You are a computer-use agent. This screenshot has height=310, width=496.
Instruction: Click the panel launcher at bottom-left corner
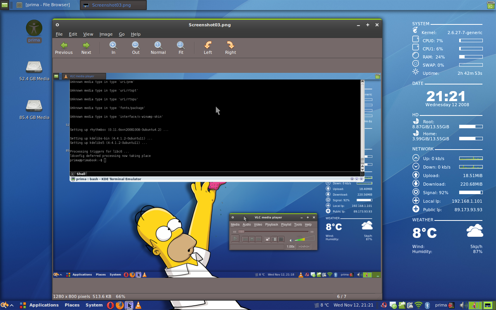coord(4,305)
